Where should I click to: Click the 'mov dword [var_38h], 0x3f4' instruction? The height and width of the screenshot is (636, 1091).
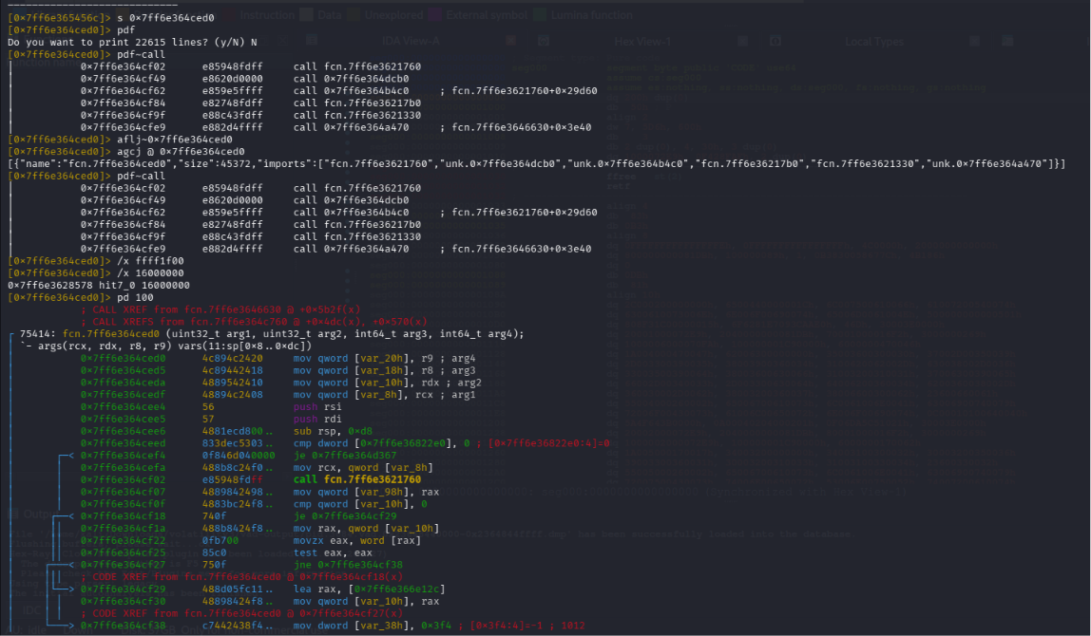point(373,627)
